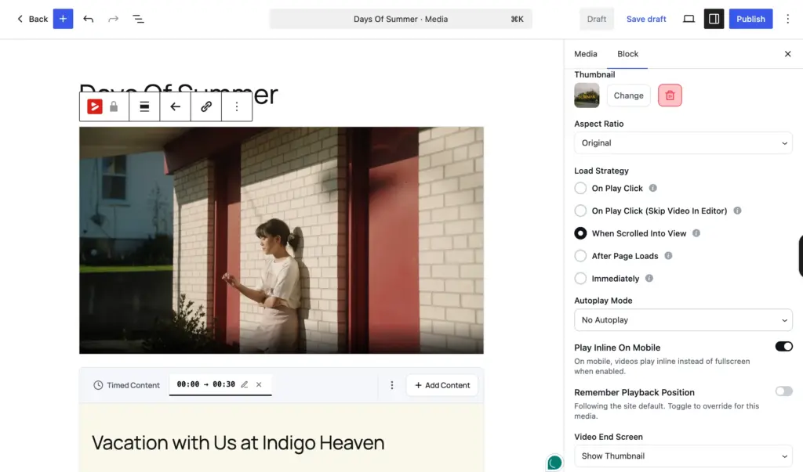Click the Add Content button
This screenshot has height=472, width=803.
click(x=442, y=385)
